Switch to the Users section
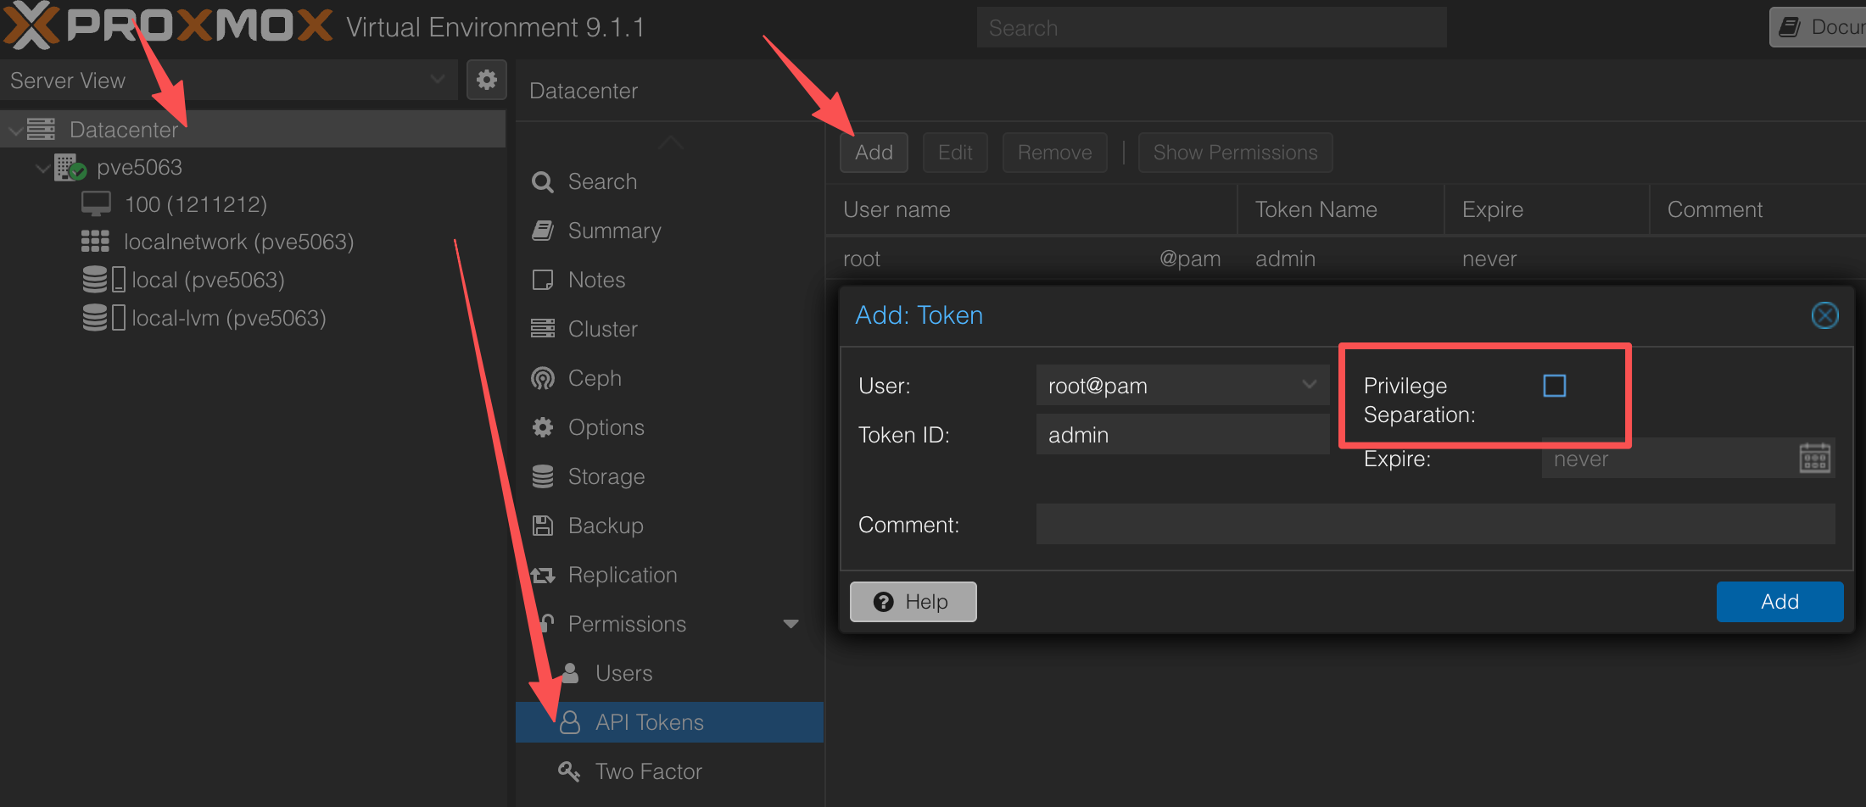Screen dimensions: 1866x807 [x=623, y=672]
